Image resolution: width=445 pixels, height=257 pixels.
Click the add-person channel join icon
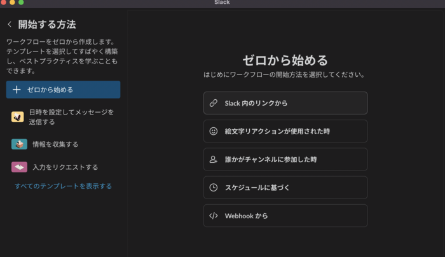214,159
